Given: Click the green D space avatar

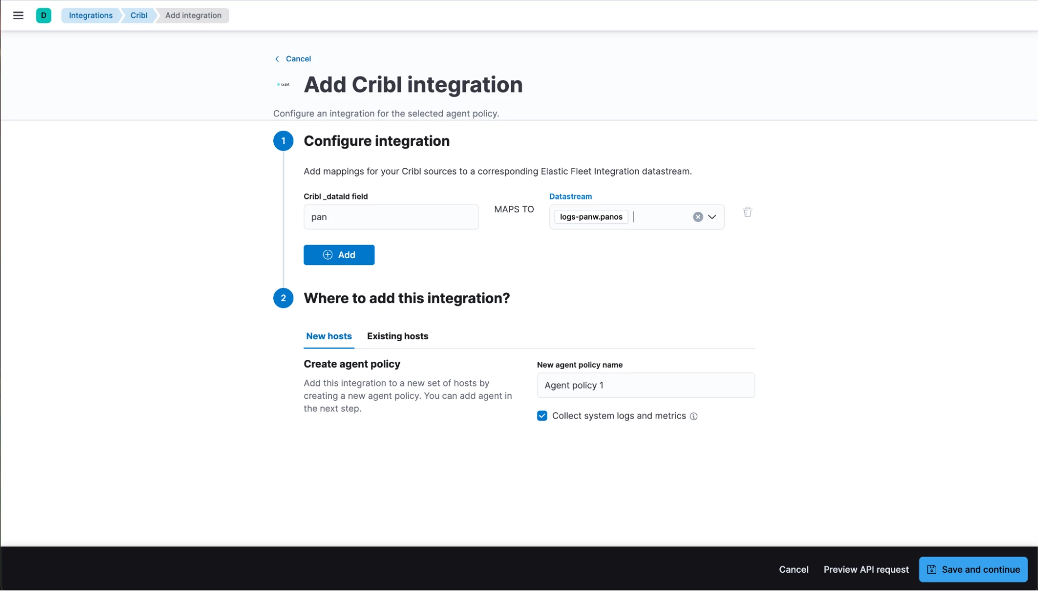Looking at the screenshot, I should [44, 16].
